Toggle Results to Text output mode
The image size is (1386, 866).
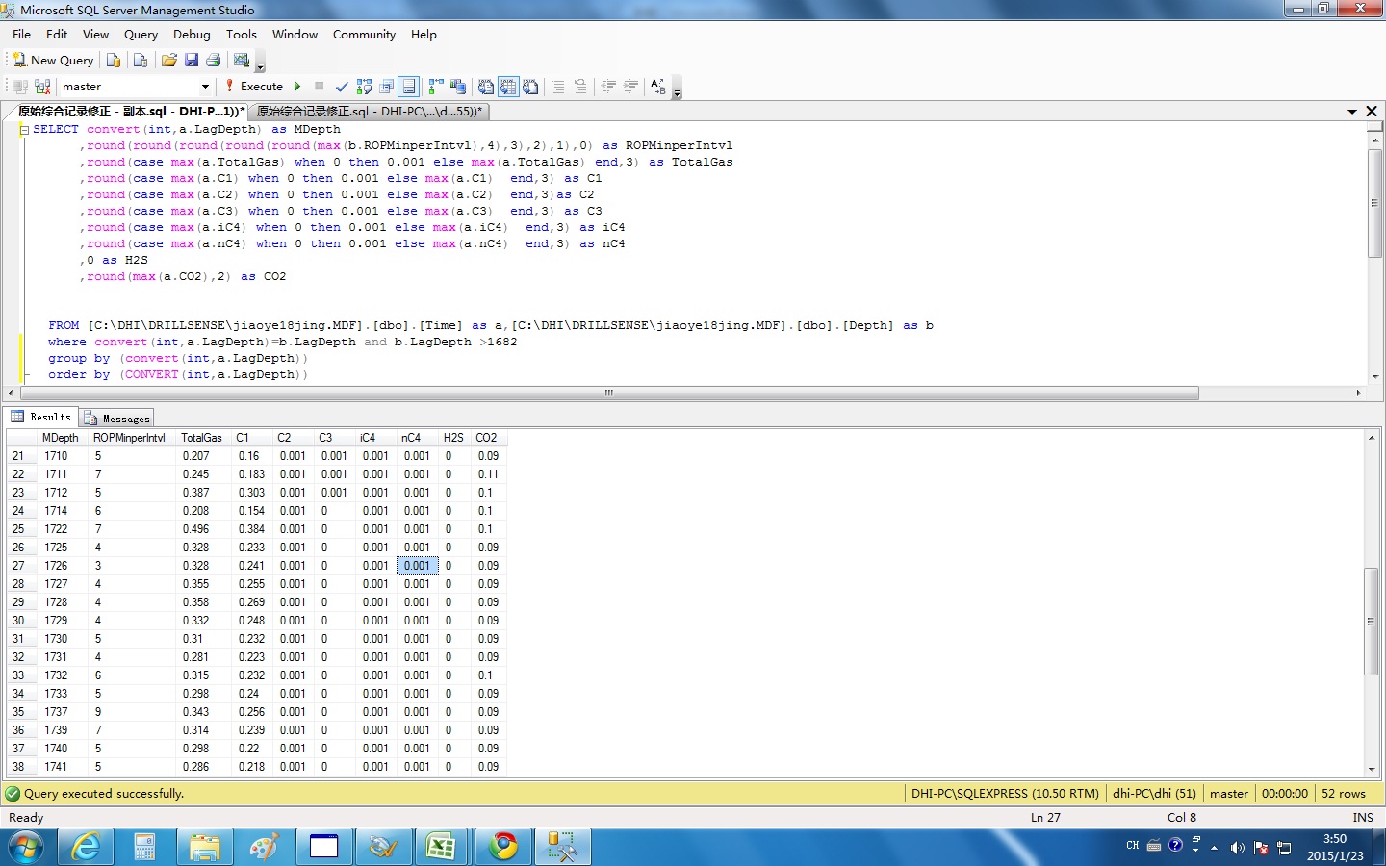tap(486, 87)
